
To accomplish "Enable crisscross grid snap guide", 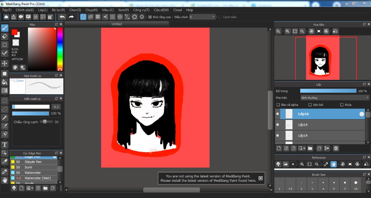I will click(98, 17).
